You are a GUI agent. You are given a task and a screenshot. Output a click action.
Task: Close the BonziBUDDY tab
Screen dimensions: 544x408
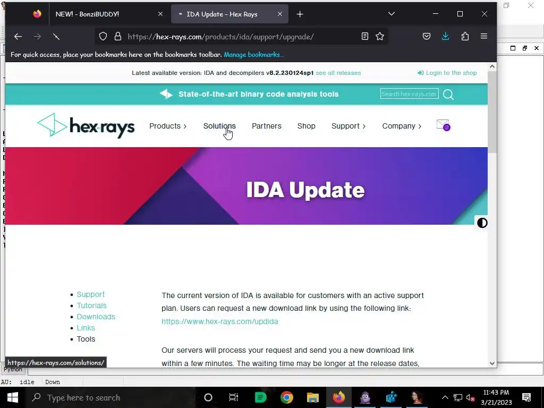point(160,14)
